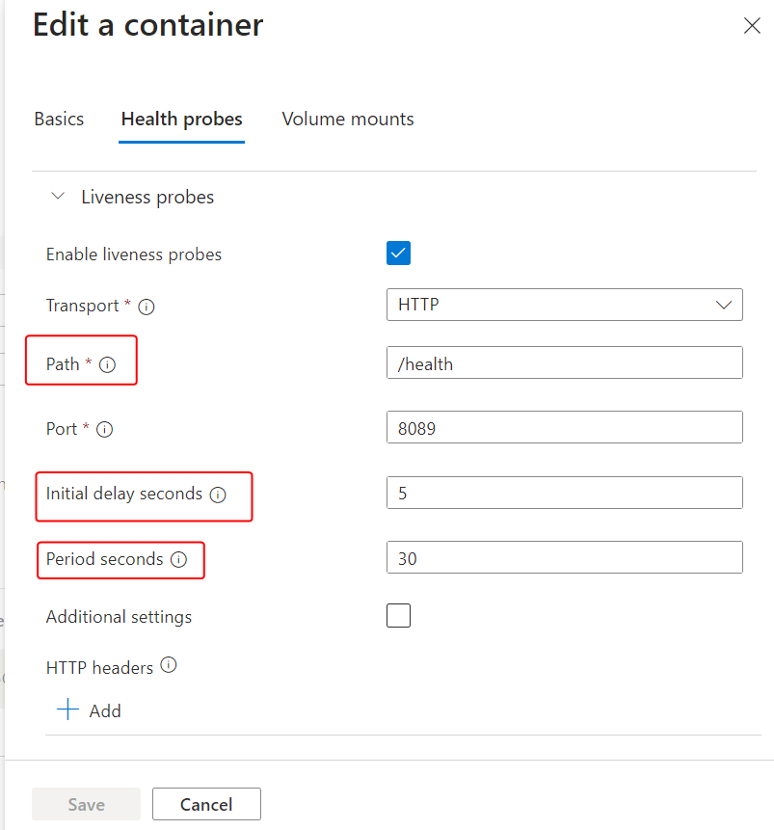Close the Edit a container panel
Screen dimensions: 774x830
click(x=752, y=26)
